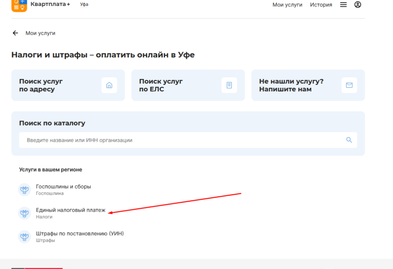The height and width of the screenshot is (269, 393).
Task: Open Мои услуги in the top navigation
Action: (x=287, y=5)
